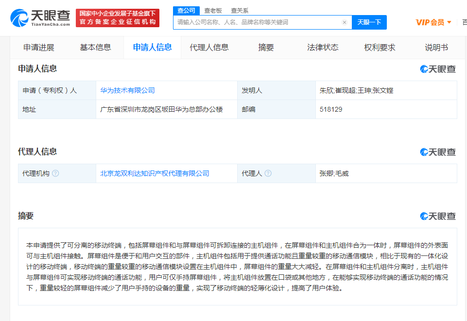The width and height of the screenshot is (467, 321).
Task: Jump to the 摘要 section tab
Action: tap(266, 47)
